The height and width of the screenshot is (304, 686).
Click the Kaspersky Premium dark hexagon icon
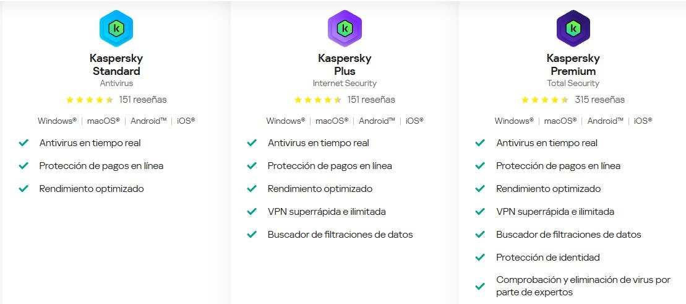coord(573,28)
